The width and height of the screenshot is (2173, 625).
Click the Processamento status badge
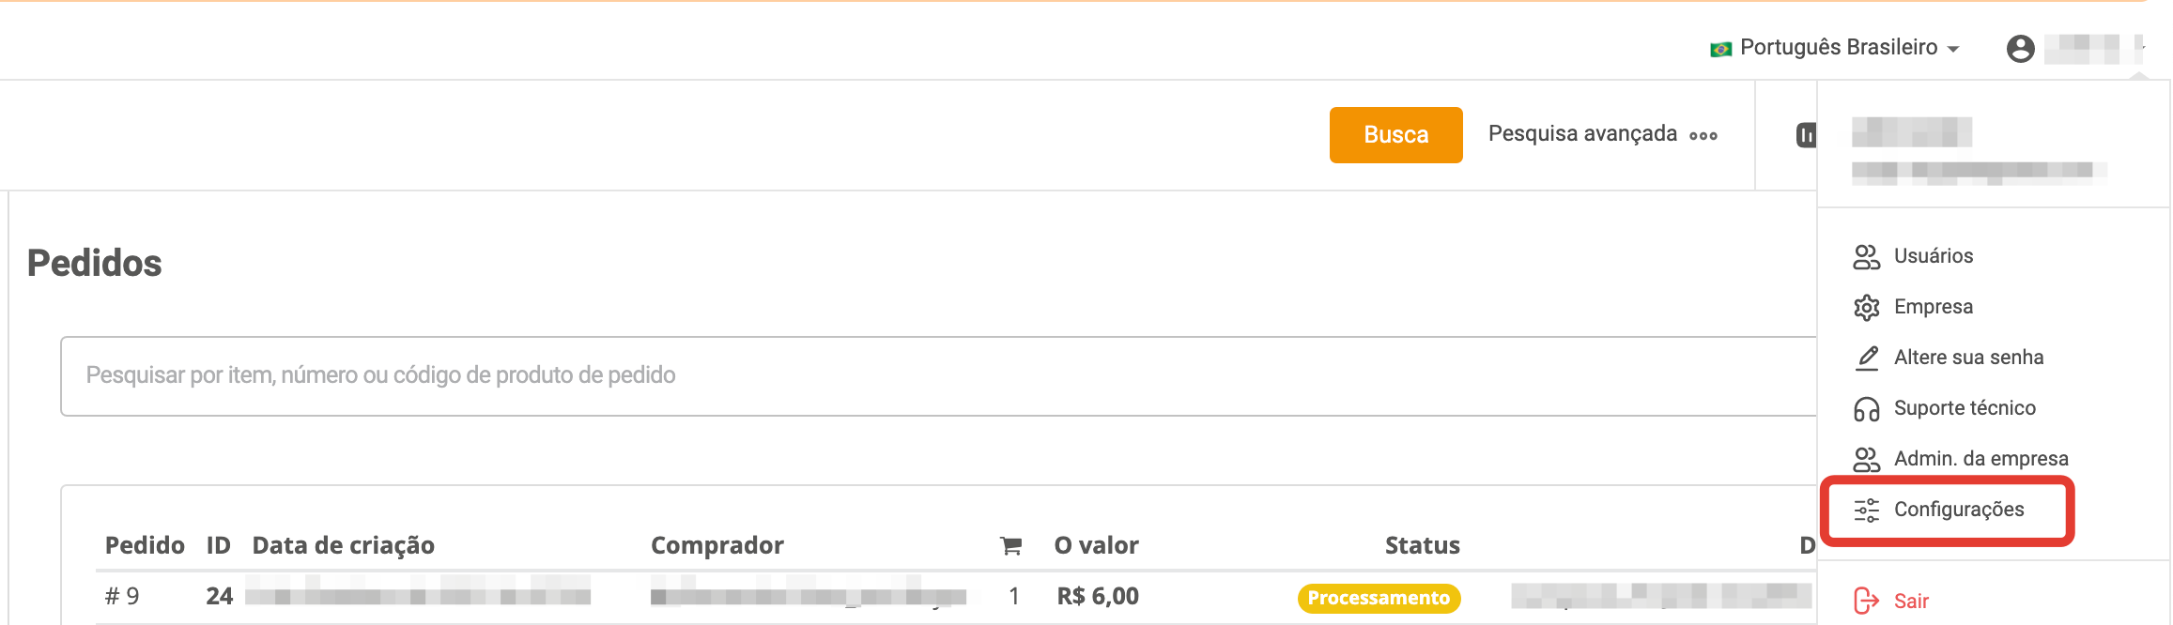(1379, 598)
